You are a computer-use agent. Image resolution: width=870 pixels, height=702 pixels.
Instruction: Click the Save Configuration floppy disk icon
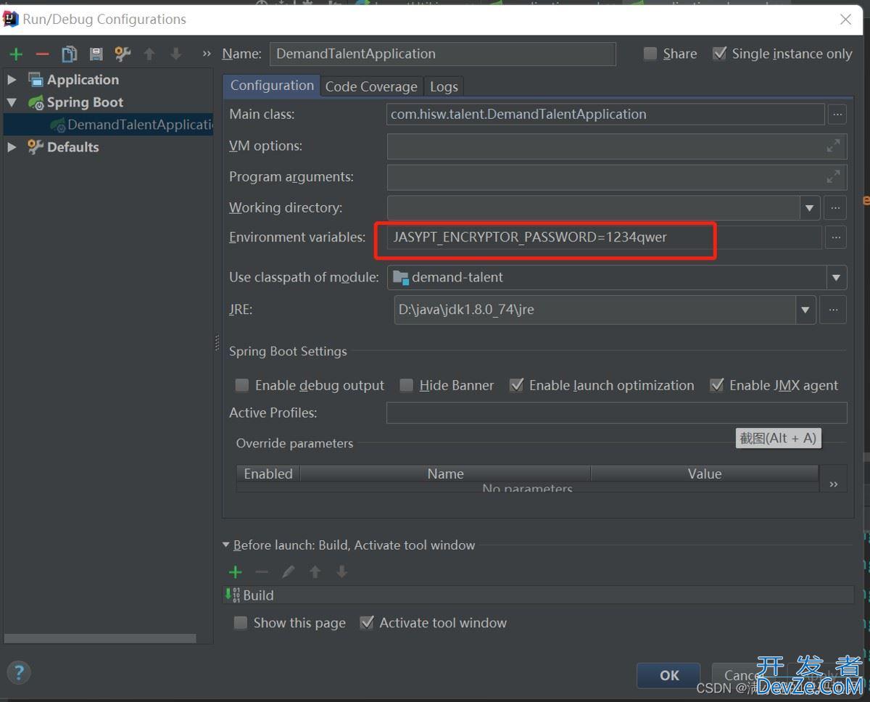96,54
